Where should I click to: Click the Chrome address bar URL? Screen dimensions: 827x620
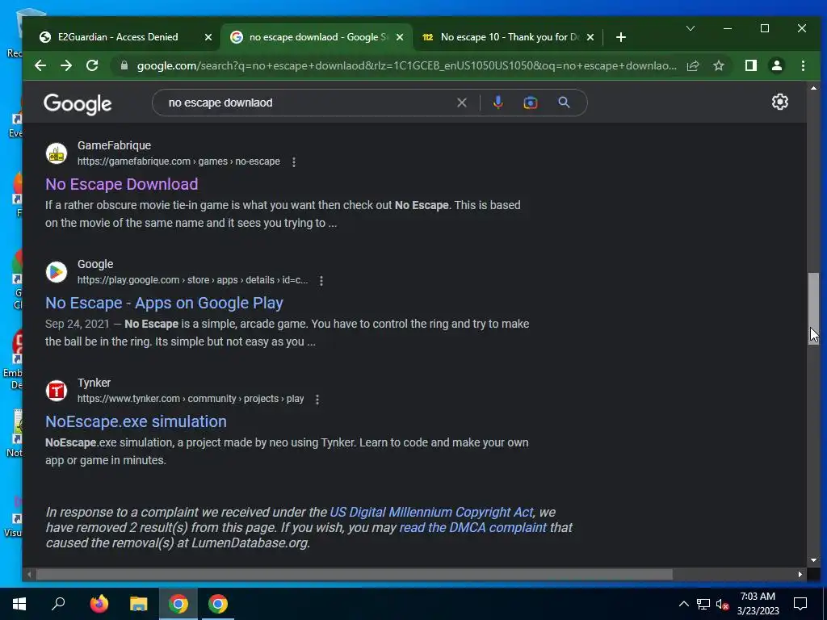click(x=406, y=65)
